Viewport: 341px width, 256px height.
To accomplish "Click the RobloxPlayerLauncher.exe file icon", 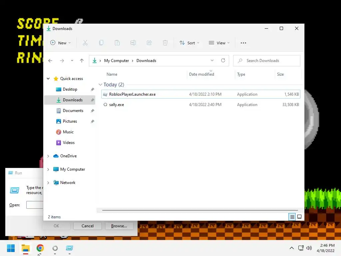I will click(x=105, y=94).
